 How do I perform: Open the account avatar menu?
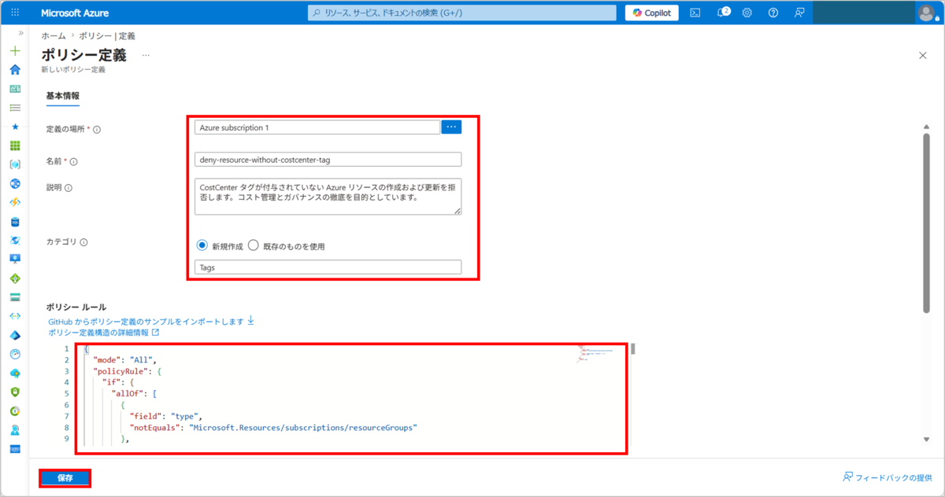click(926, 13)
